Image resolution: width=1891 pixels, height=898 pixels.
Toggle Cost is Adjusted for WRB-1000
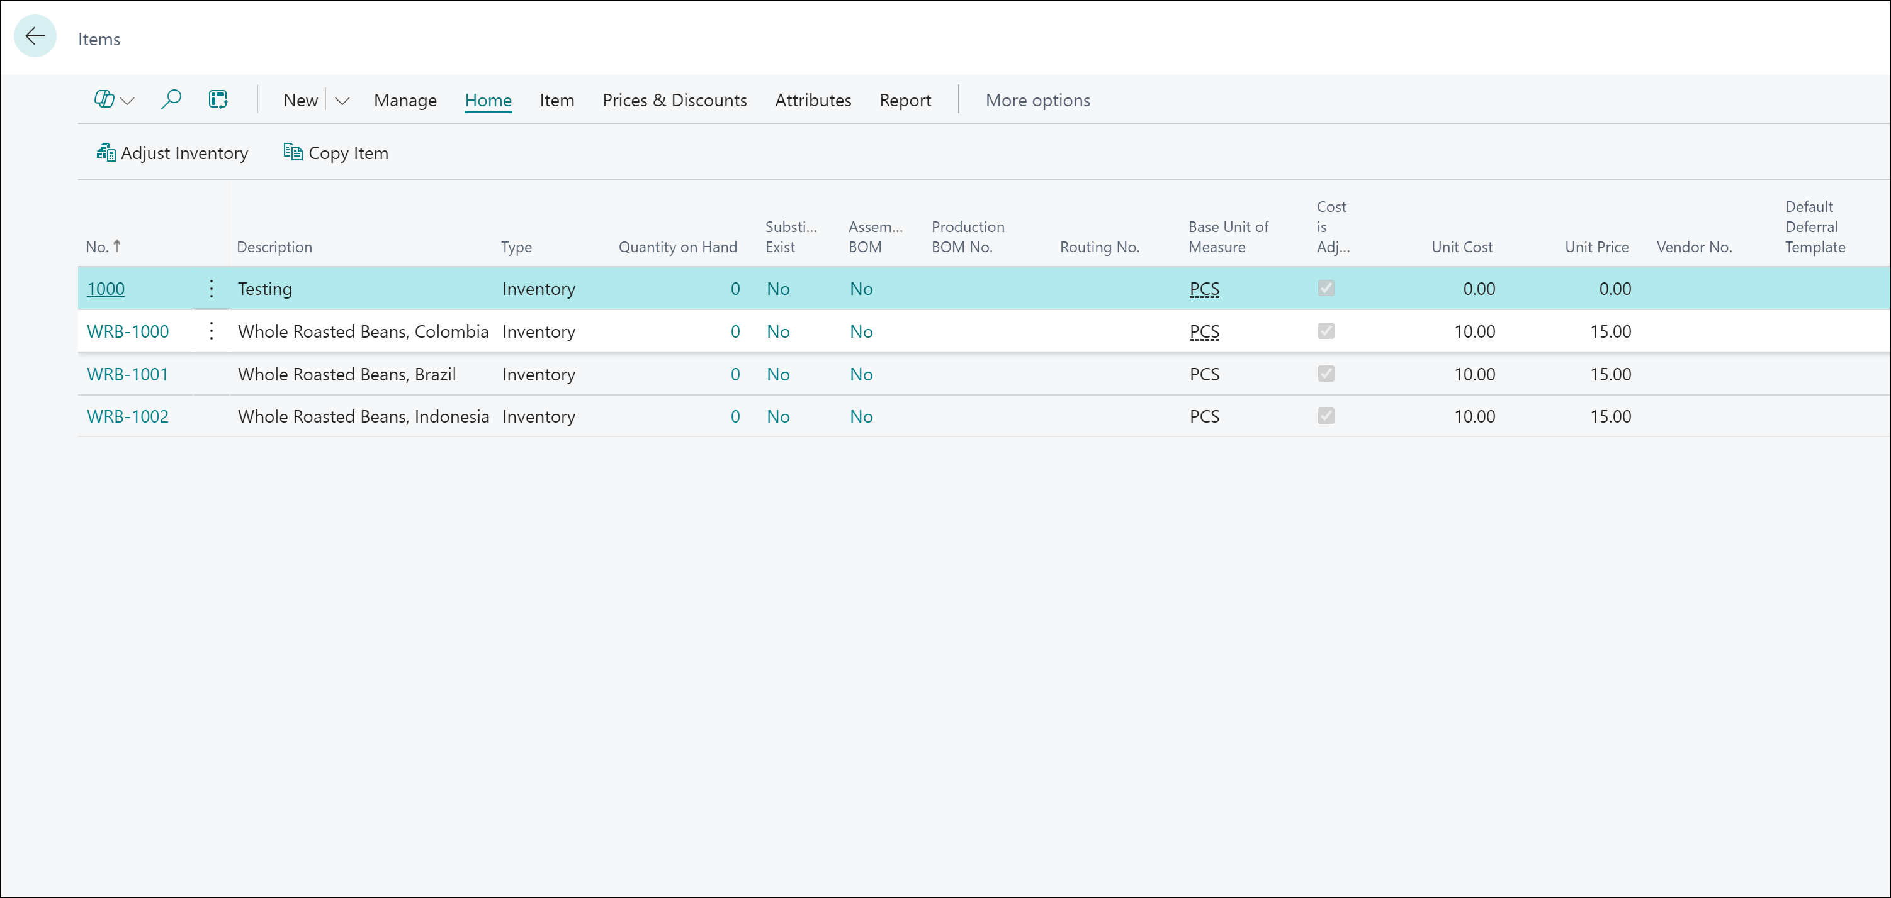(x=1326, y=331)
